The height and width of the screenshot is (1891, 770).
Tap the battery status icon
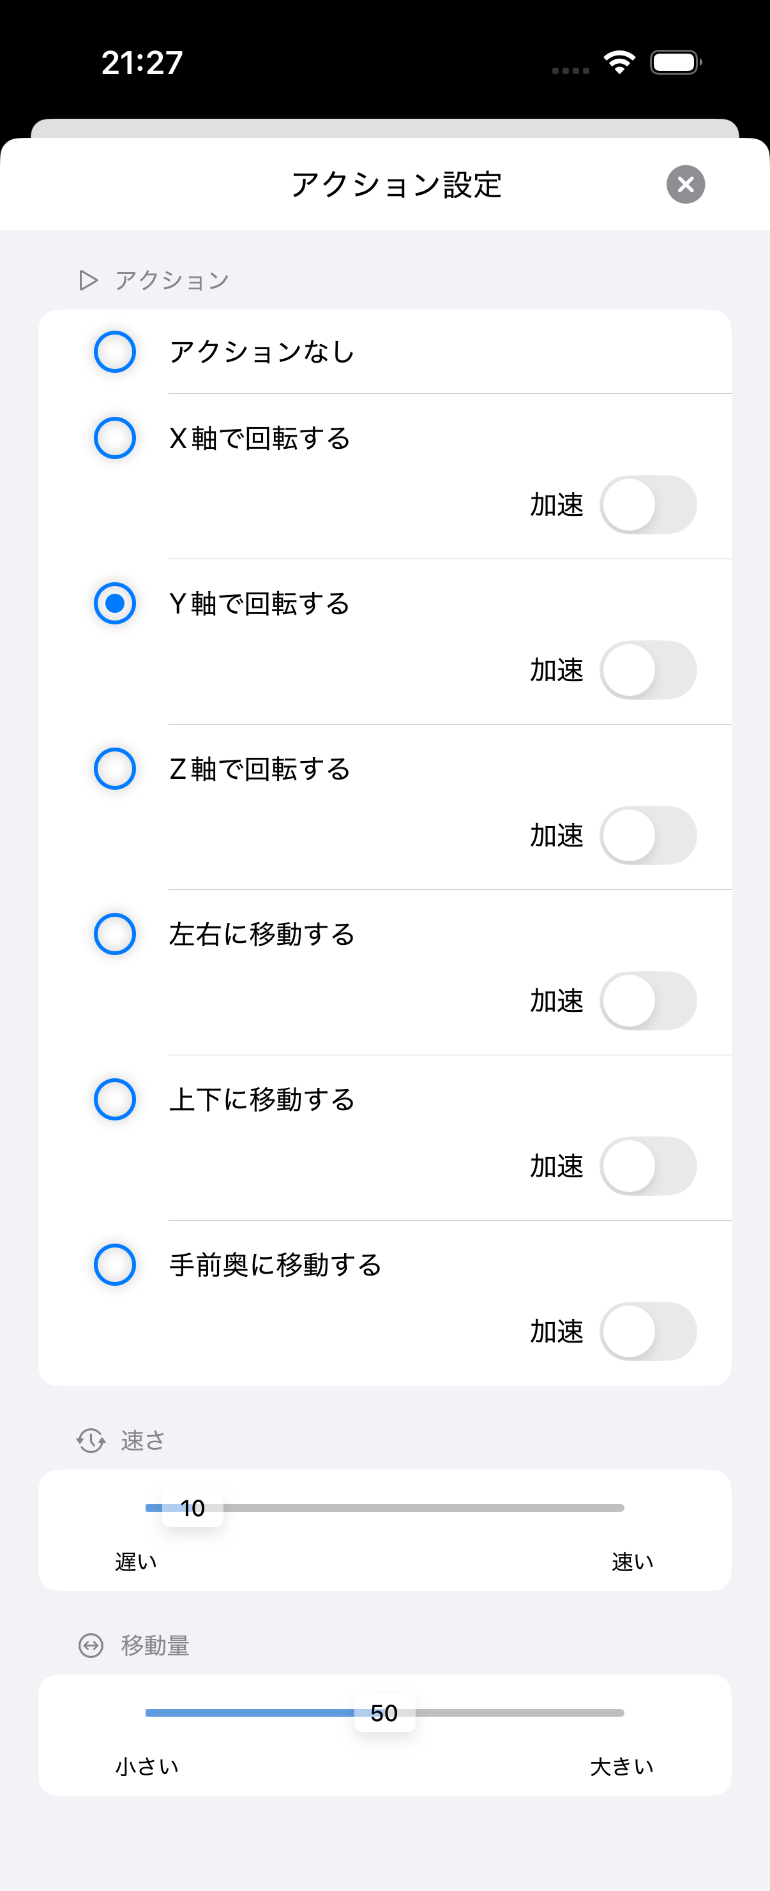click(x=676, y=63)
